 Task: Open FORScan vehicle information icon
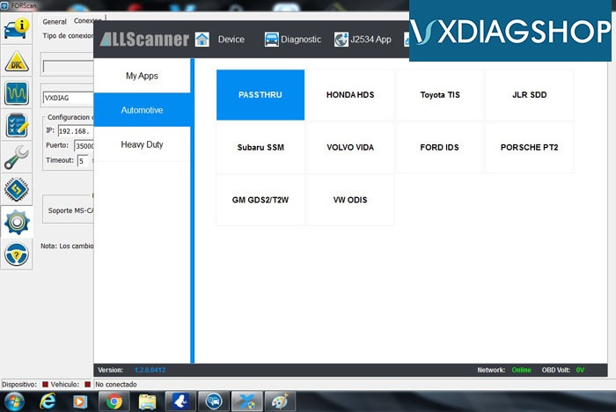coord(15,28)
